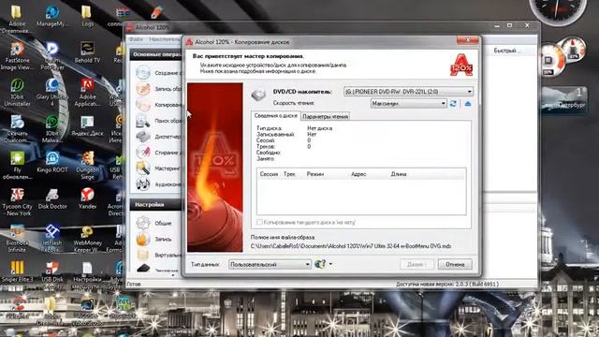Image resolution: width=599 pixels, height=337 pixels.
Task: Open the FastStone Image Viewer shortcut
Action: [17, 56]
